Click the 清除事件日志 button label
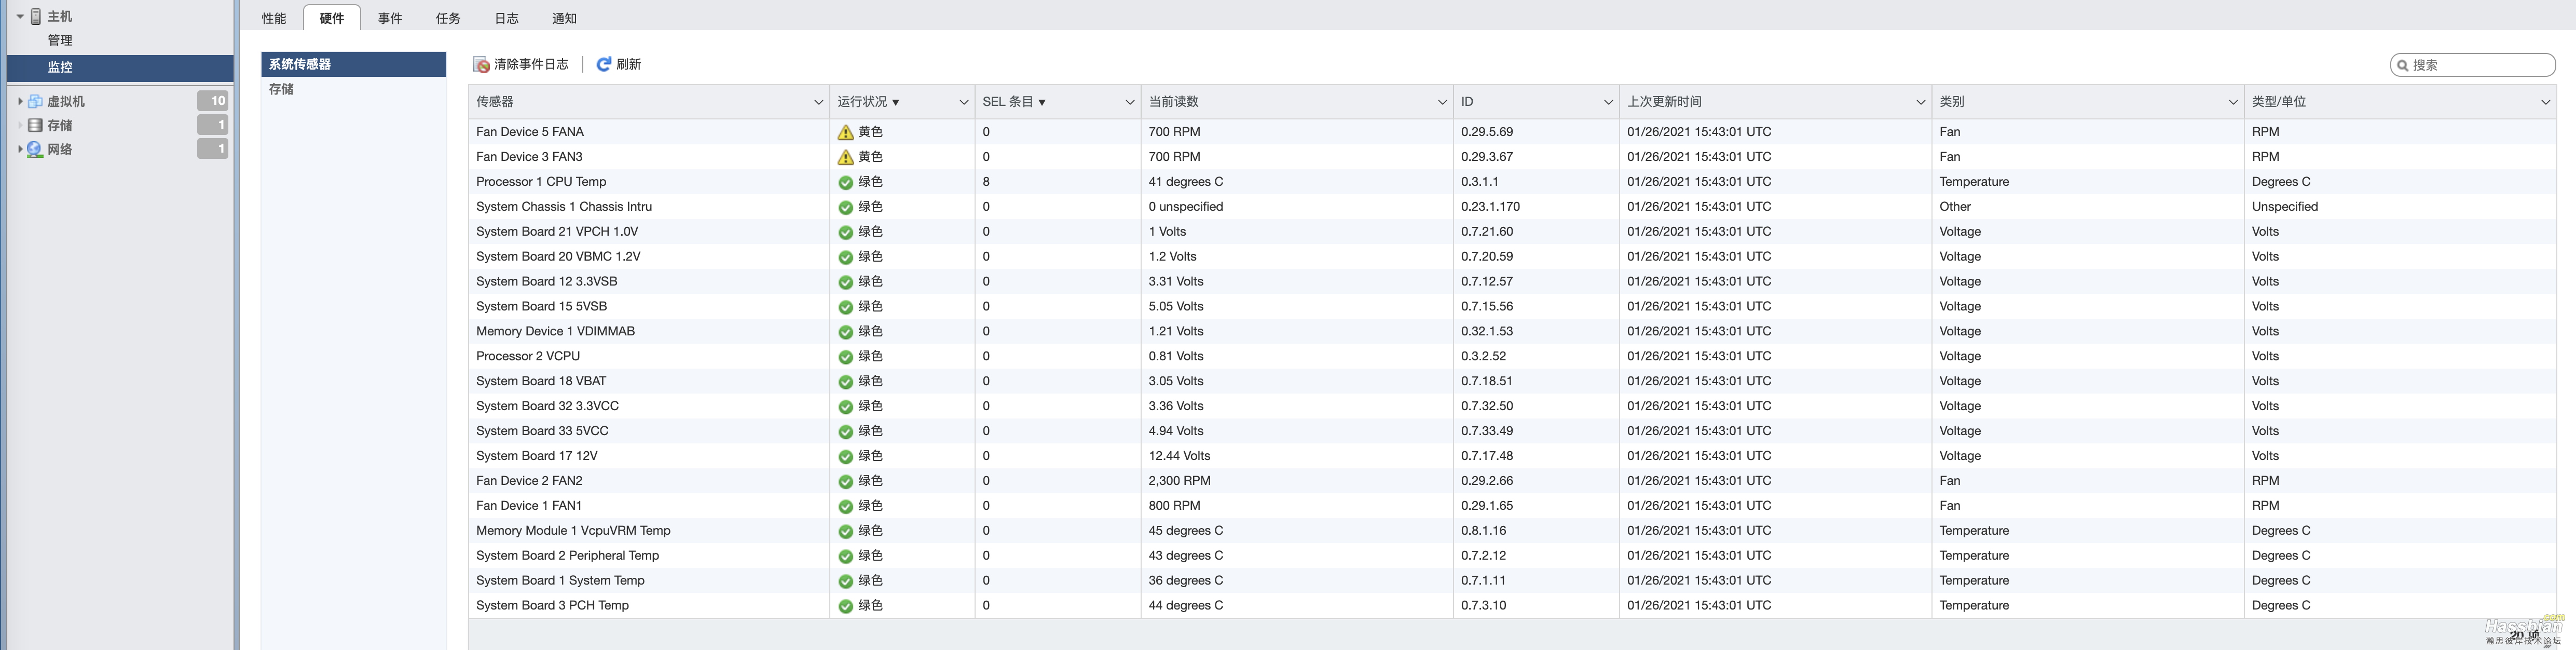This screenshot has width=2576, height=650. point(531,65)
